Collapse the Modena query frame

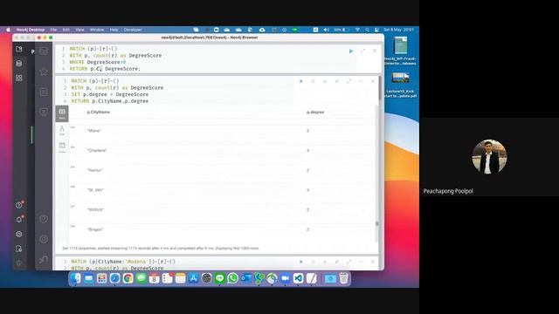(361, 262)
